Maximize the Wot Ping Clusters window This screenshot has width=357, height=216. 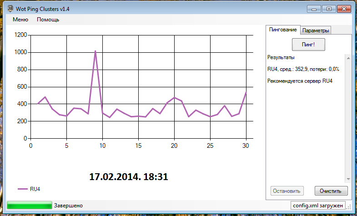329,9
